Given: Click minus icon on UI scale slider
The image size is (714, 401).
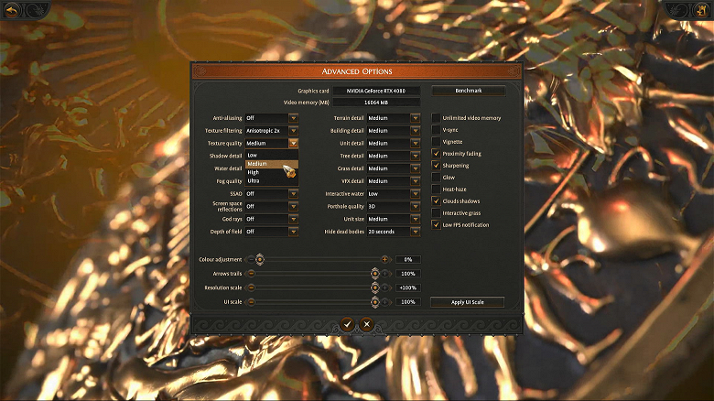Looking at the screenshot, I should click(249, 302).
